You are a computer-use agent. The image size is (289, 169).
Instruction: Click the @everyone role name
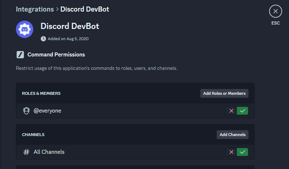47,111
